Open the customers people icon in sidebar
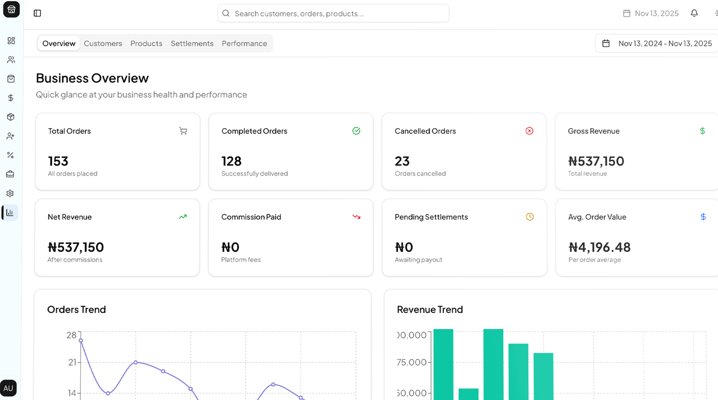 tap(11, 60)
